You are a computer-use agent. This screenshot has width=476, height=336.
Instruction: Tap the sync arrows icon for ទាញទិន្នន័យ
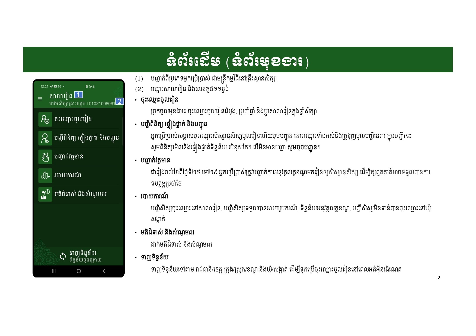tap(63, 256)
